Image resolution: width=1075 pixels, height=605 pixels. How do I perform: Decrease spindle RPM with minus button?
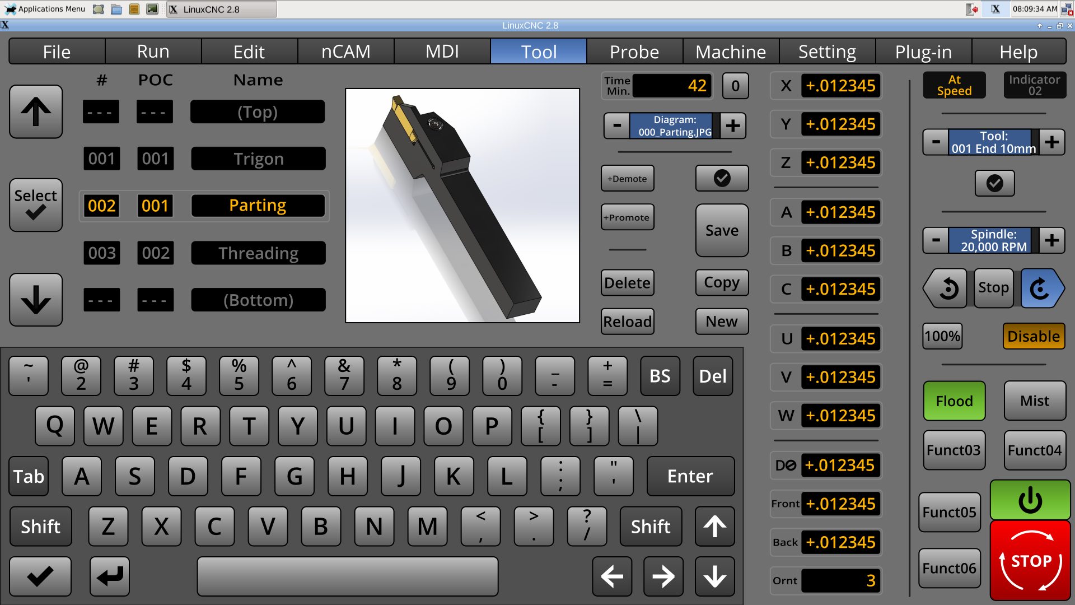click(936, 240)
